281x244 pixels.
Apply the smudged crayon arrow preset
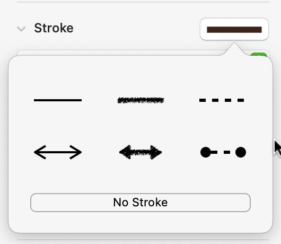[140, 152]
